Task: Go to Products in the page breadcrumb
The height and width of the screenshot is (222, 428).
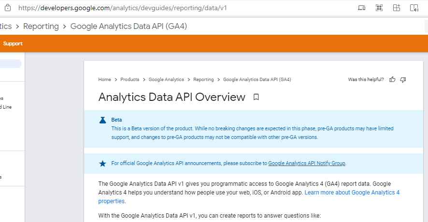Action: coord(129,79)
